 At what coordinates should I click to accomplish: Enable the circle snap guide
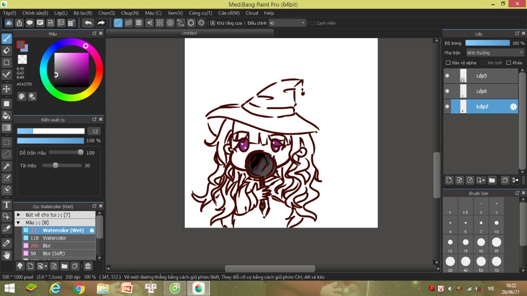point(170,23)
